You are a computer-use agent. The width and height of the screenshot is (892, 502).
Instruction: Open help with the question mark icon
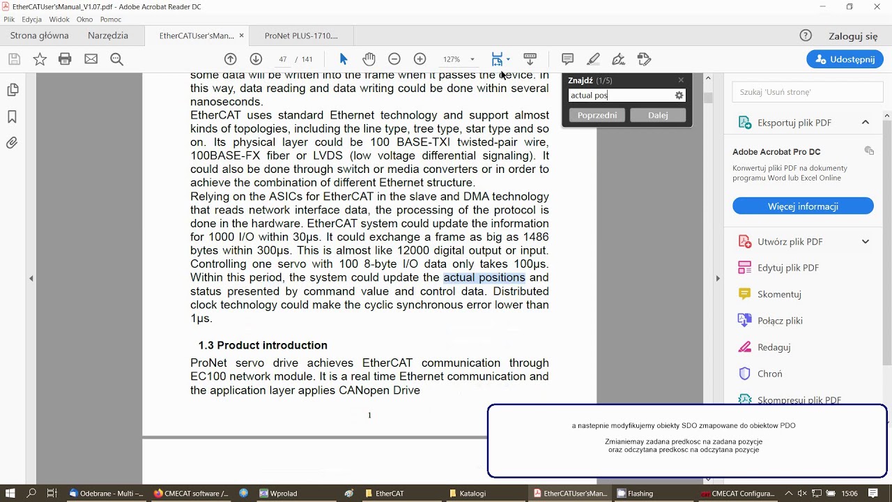[806, 36]
